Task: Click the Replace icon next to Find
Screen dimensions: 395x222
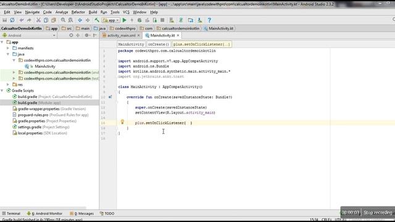Action: pyautogui.click(x=71, y=20)
